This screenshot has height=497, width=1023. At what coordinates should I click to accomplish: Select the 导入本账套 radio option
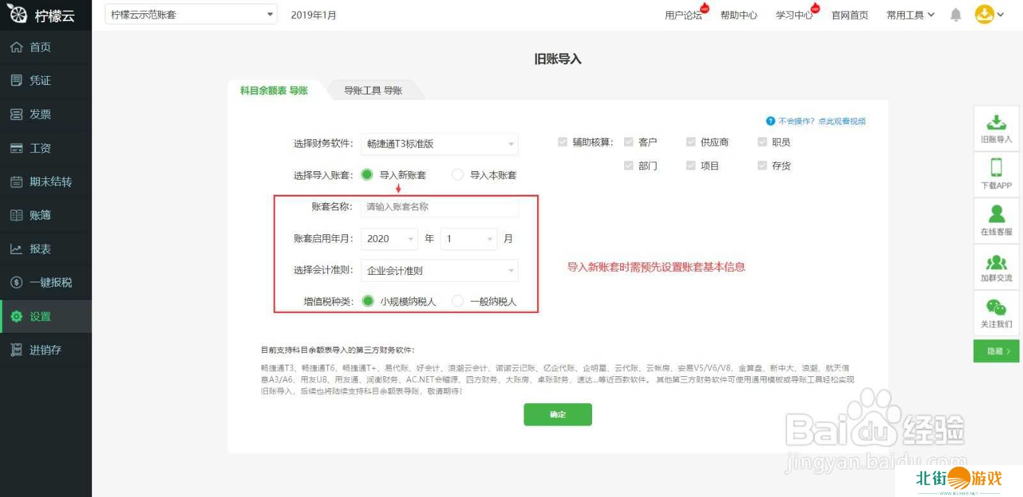click(458, 174)
